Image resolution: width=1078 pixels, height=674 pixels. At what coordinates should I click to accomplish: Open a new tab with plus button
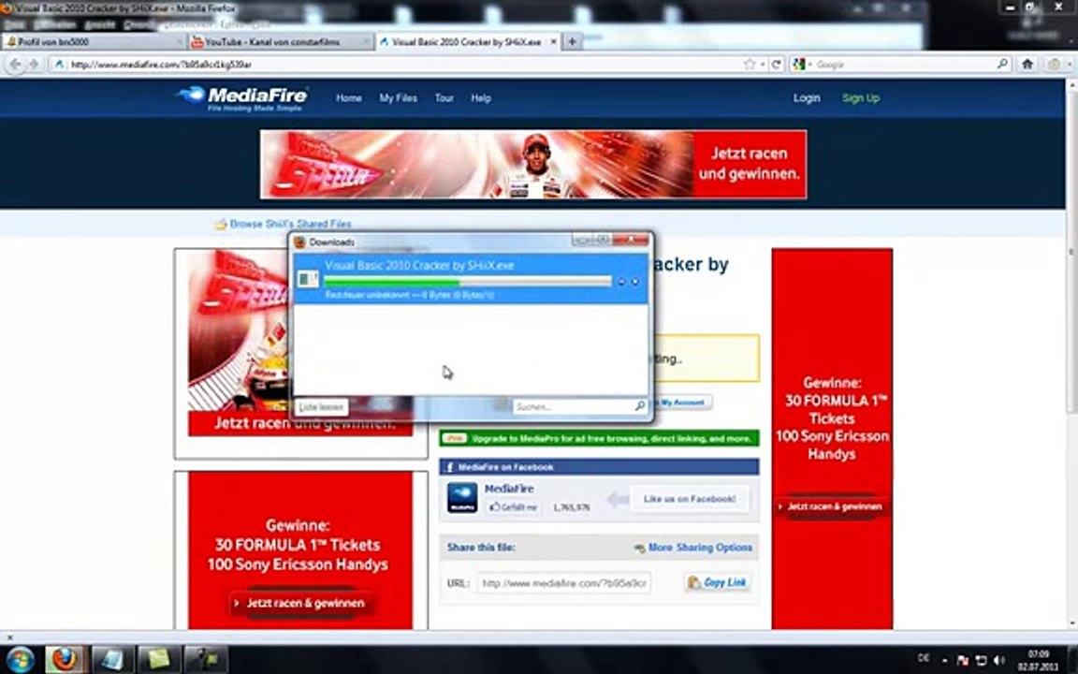point(572,42)
